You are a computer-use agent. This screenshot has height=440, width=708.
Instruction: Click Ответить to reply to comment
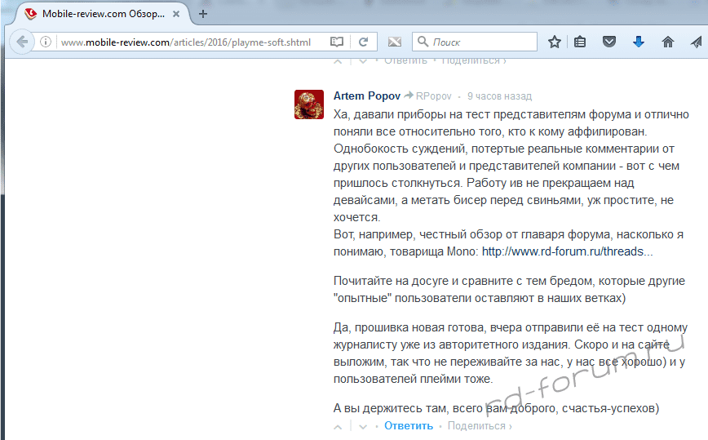point(409,425)
